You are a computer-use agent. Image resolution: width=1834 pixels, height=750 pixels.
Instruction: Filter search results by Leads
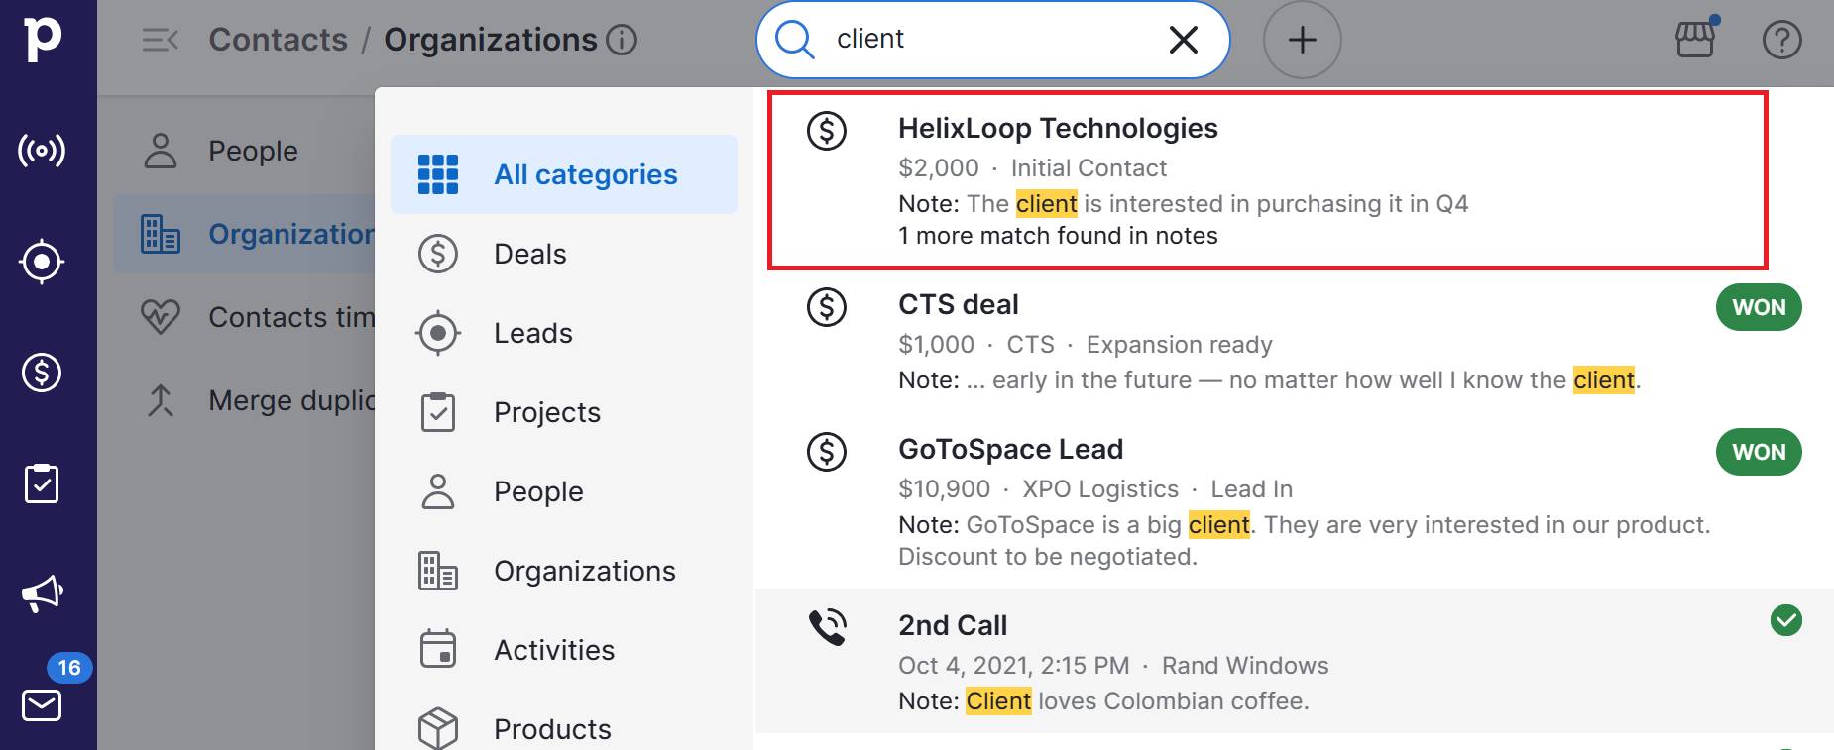coord(564,333)
